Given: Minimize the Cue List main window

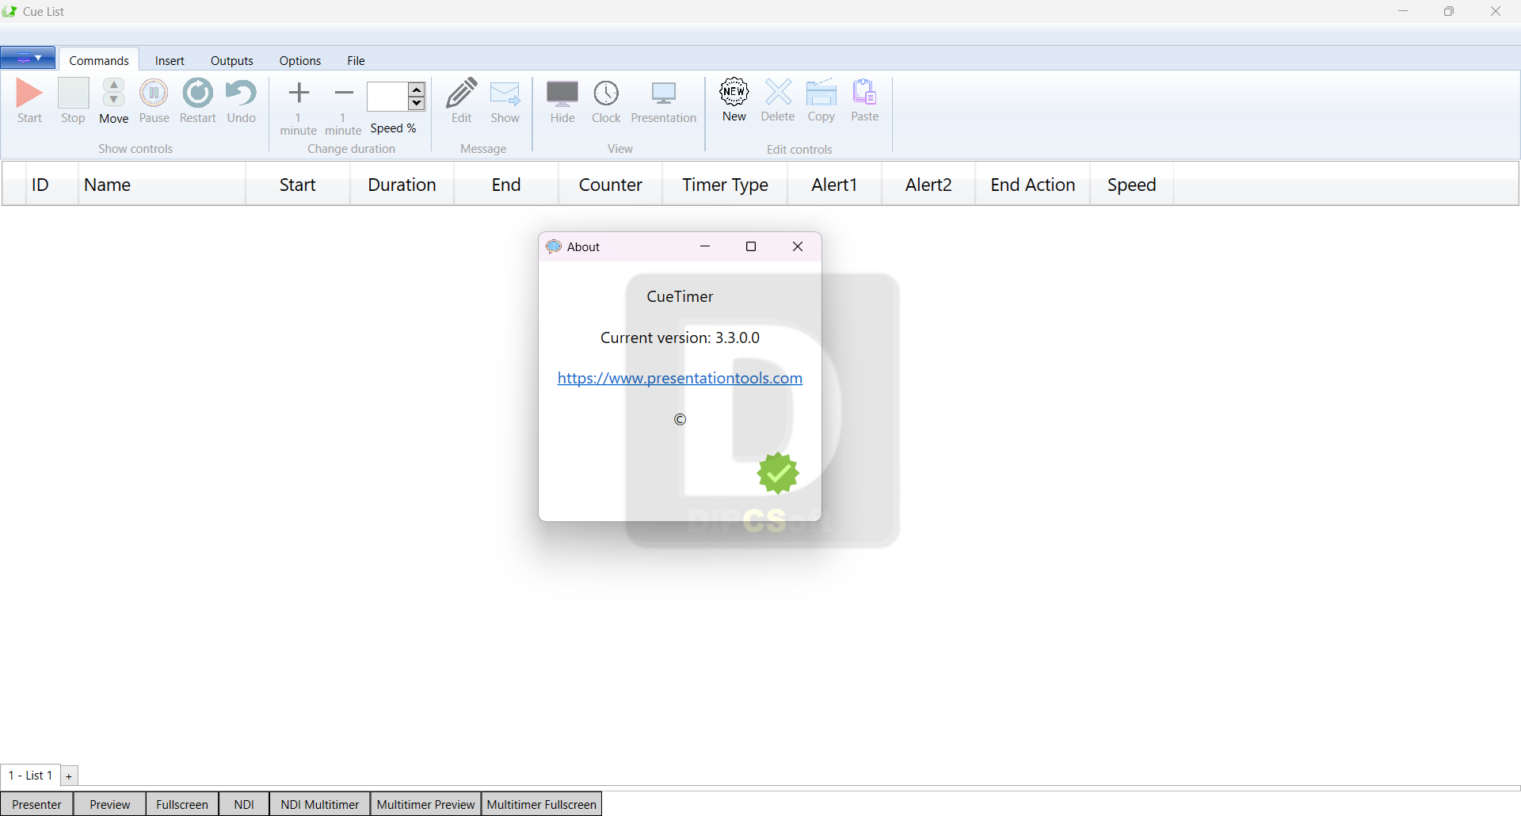Looking at the screenshot, I should (1403, 11).
